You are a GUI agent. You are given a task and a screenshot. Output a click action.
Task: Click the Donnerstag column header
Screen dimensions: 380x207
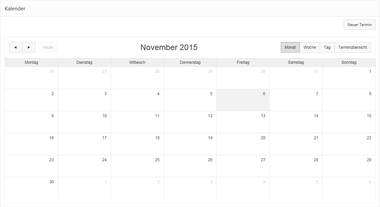[190, 62]
